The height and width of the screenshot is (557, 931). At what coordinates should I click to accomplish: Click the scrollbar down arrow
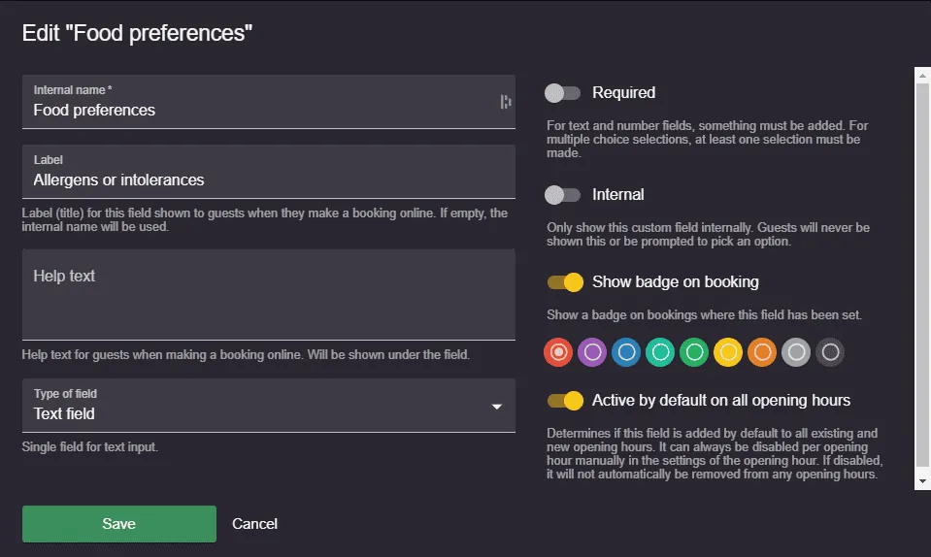pos(922,481)
